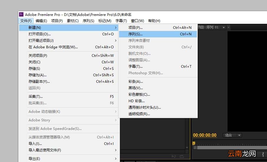This screenshot has height=162, width=267.
Task: Click the greyed 批采集(B)... entry
Action: click(68, 103)
